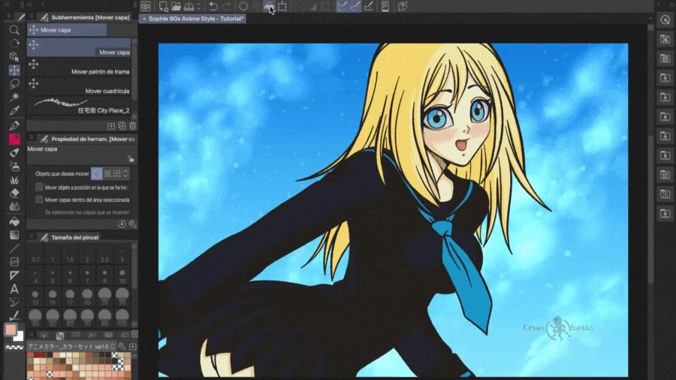Image resolution: width=676 pixels, height=380 pixels.
Task: Select the Lasso selection tool
Action: [14, 83]
